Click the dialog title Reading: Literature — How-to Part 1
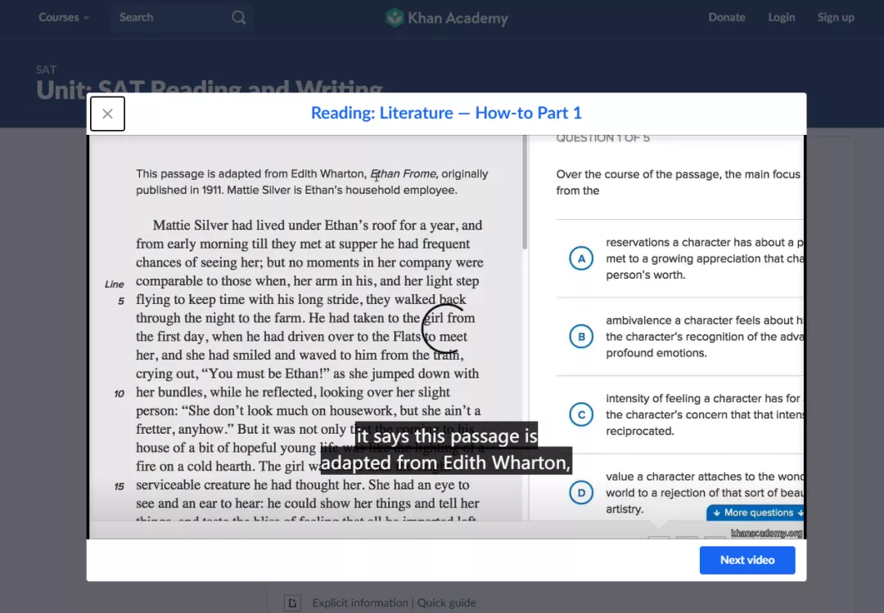Viewport: 884px width, 613px height. 446,113
